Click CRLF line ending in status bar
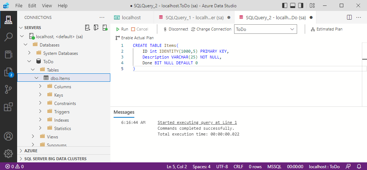Screen dimensions: 367x170 (x=238, y=166)
